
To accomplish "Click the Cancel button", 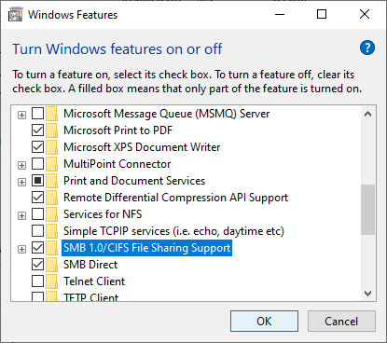I will (341, 321).
